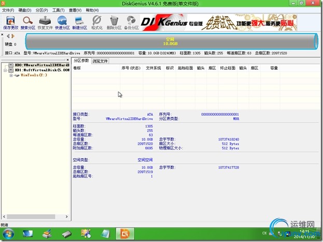Switch to the 分区参数 tab
This screenshot has height=242, width=323.
[81, 61]
